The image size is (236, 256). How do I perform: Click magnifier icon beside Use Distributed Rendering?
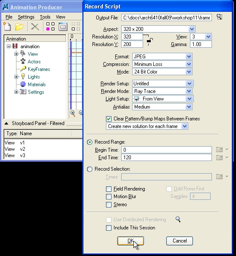pos(178,219)
